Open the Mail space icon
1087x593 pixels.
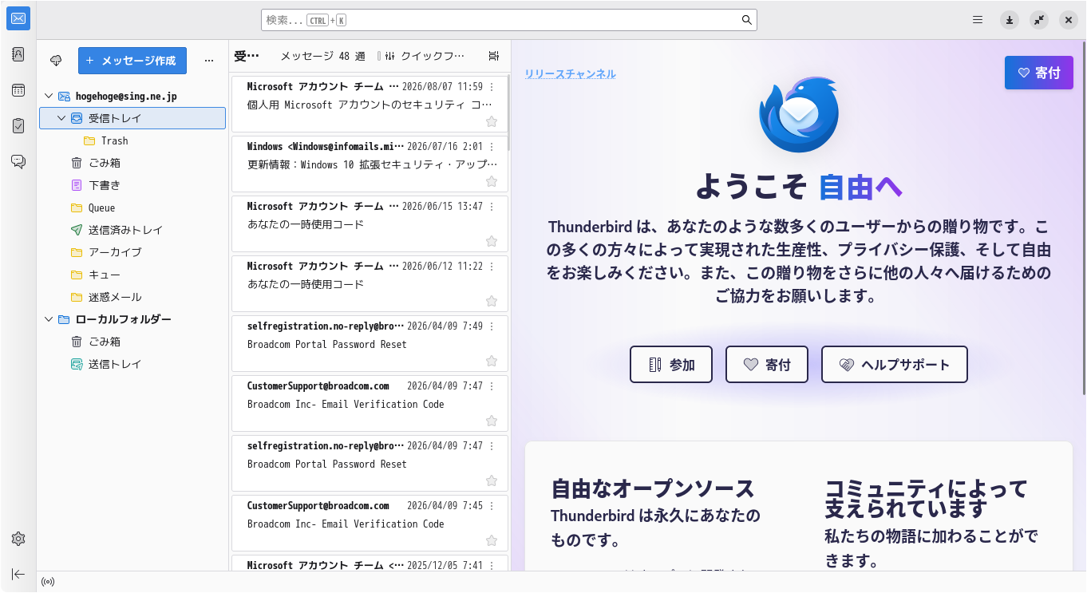[18, 18]
